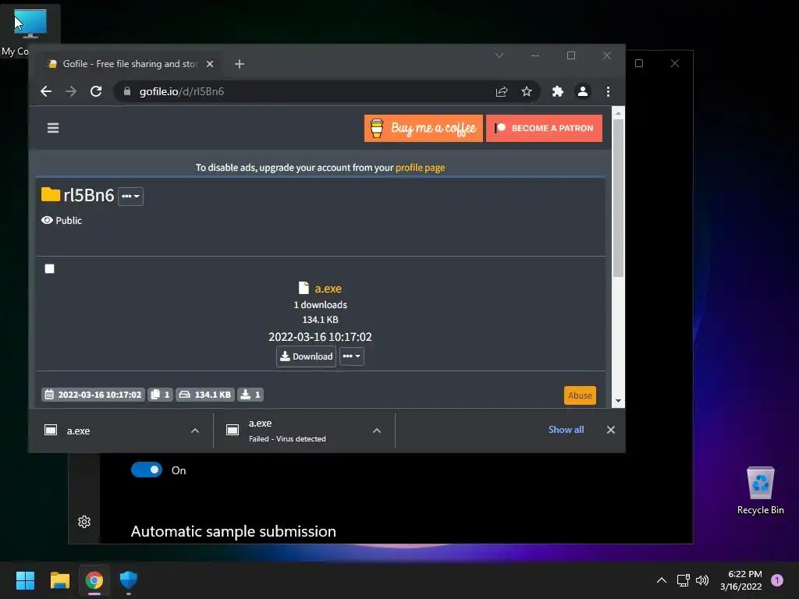Turn off the On toggle in Windows Security
The width and height of the screenshot is (799, 599).
pyautogui.click(x=147, y=470)
